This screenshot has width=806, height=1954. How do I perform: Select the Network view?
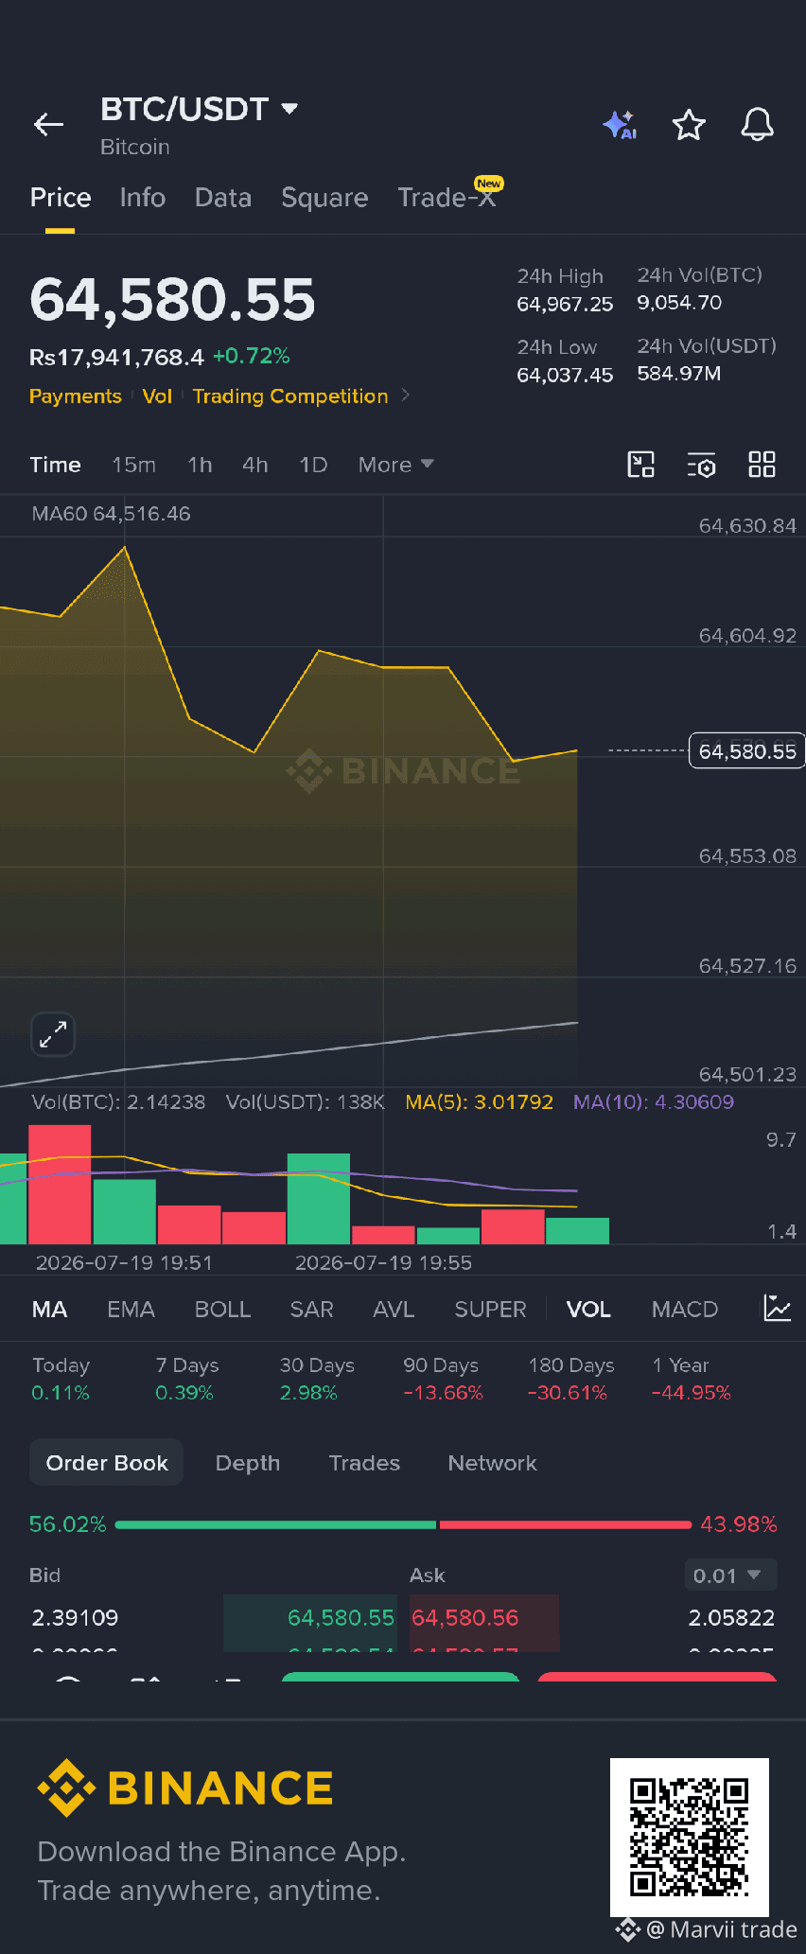[492, 1462]
